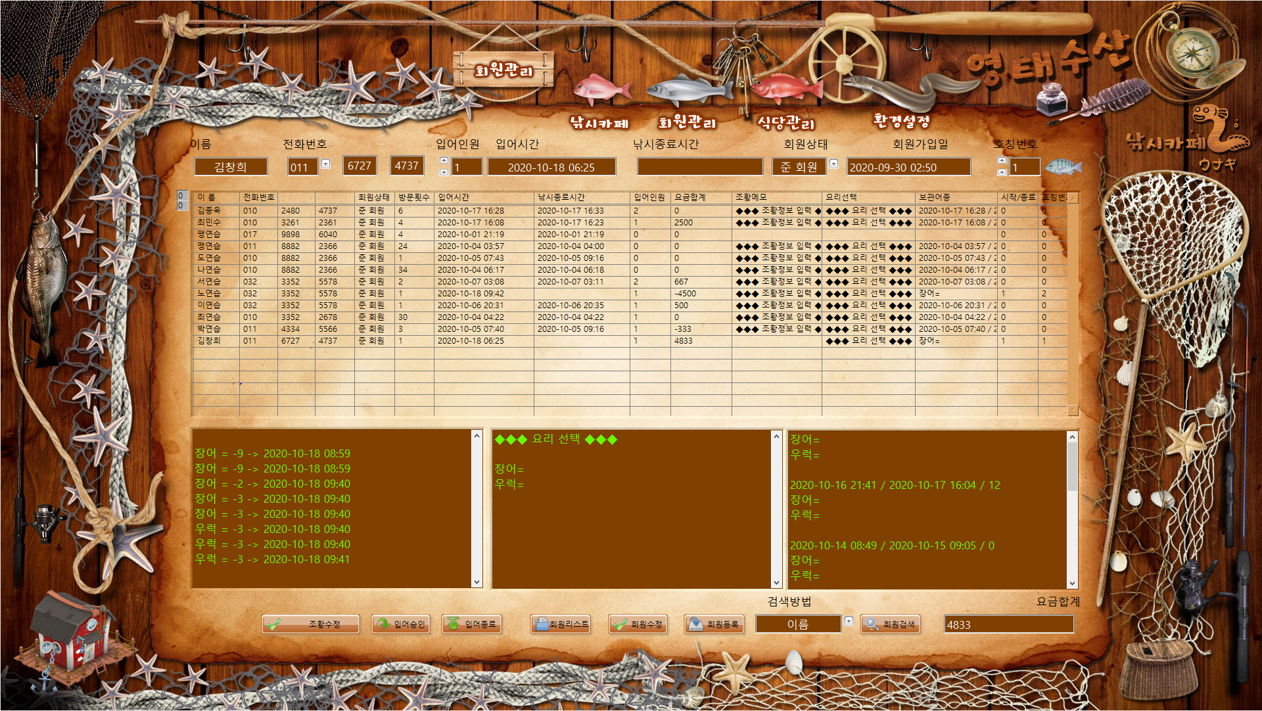Screen dimensions: 1262x711
Task: Select the 회원관리 hanging sign tab
Action: click(503, 70)
